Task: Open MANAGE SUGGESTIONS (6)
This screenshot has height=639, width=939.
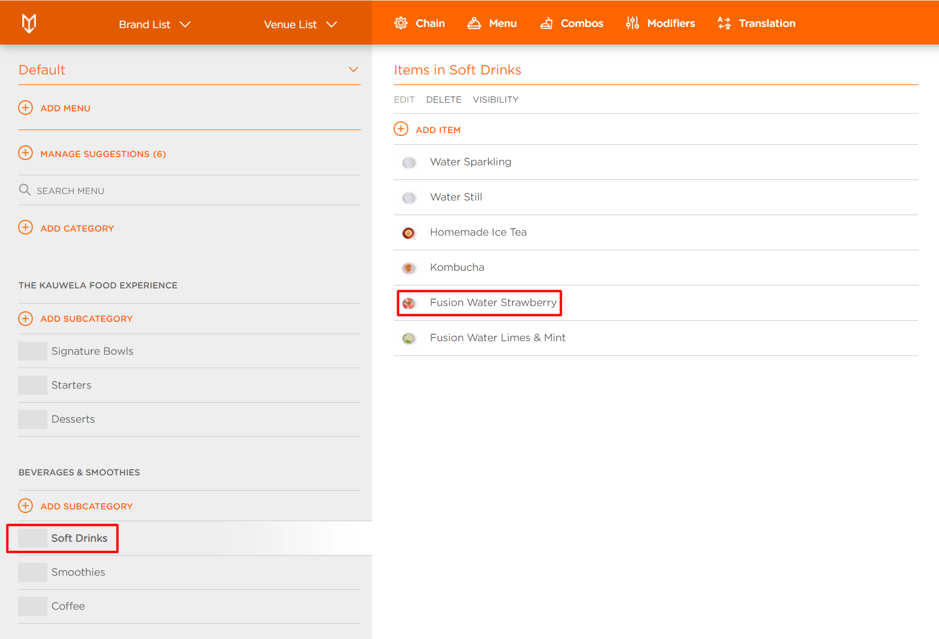Action: 103,154
